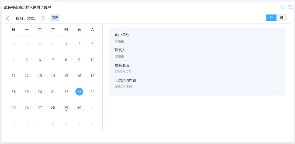Click the fullscreen expand icon

290,7
